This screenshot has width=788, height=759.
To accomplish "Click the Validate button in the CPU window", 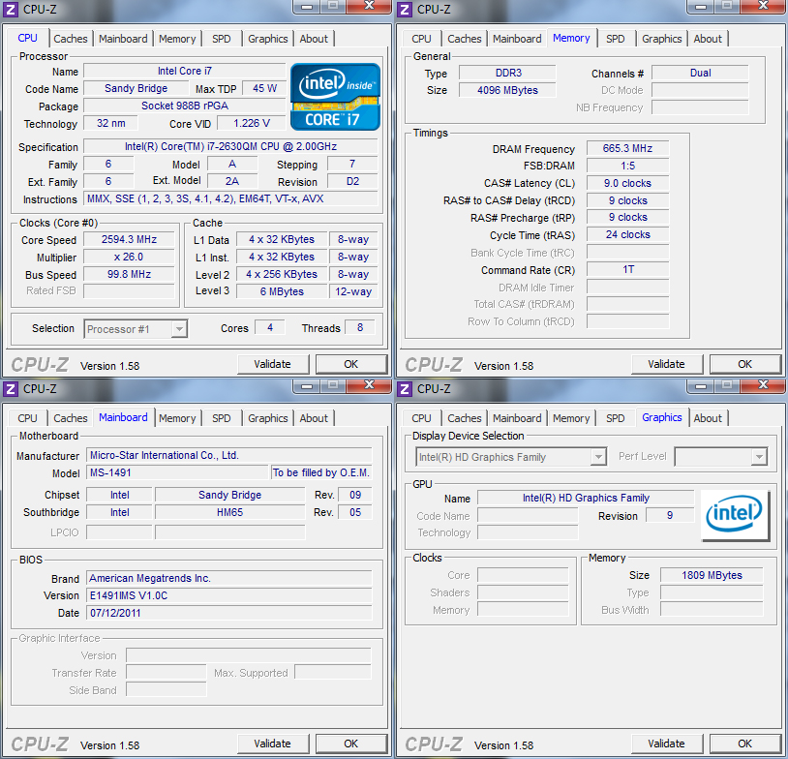I will pyautogui.click(x=273, y=364).
